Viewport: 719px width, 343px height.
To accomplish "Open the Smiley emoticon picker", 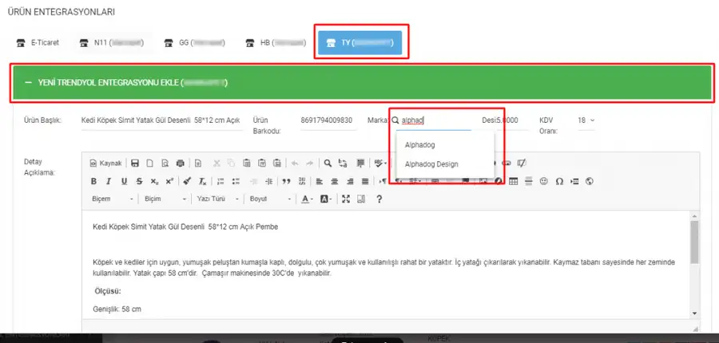I will click(x=544, y=181).
